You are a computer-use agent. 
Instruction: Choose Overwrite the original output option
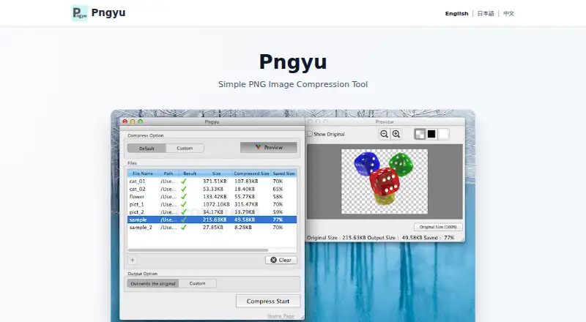click(x=153, y=283)
